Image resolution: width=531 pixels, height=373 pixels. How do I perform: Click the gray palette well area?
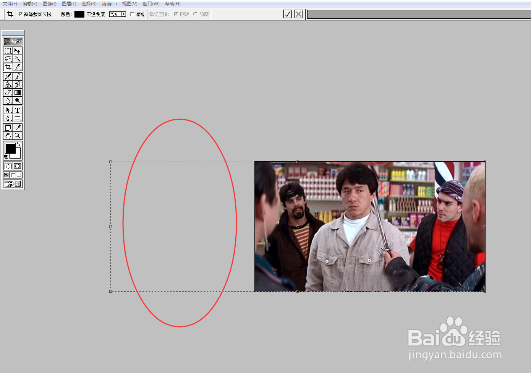(x=419, y=14)
